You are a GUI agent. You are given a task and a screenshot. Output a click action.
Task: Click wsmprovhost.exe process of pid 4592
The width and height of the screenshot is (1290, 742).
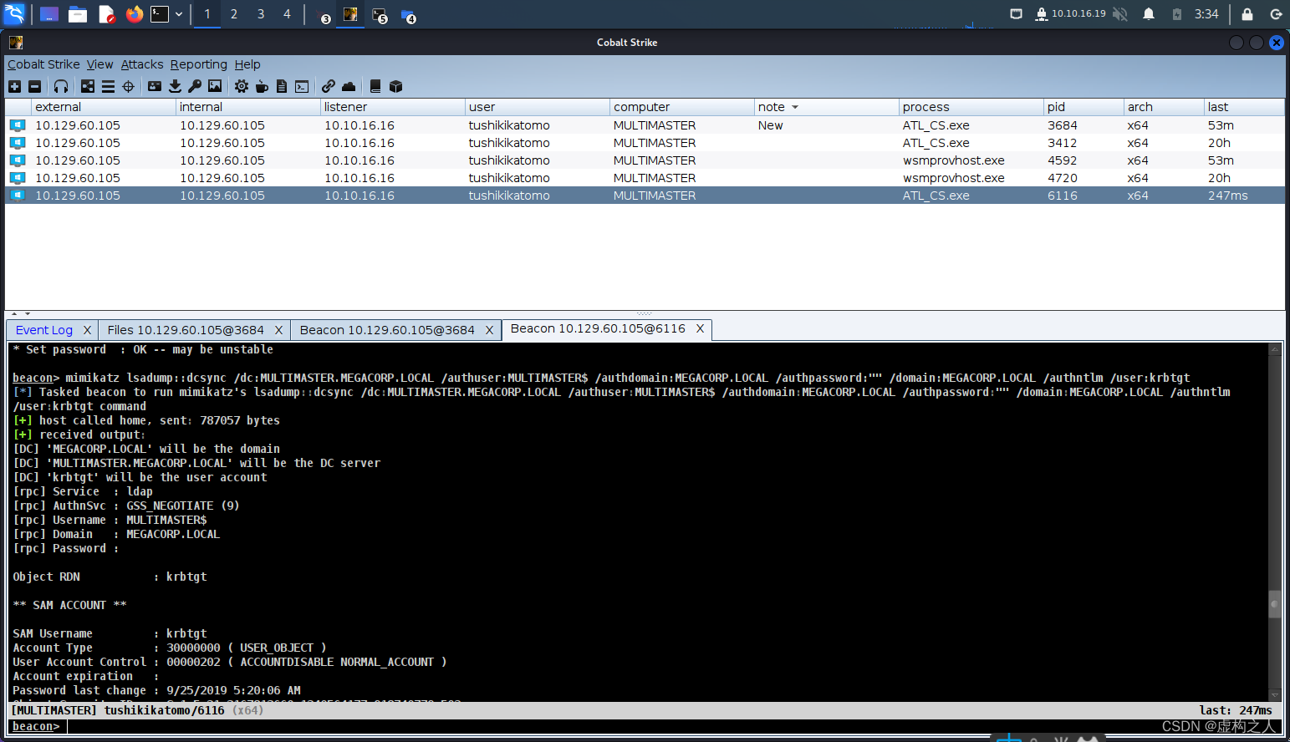pos(954,160)
